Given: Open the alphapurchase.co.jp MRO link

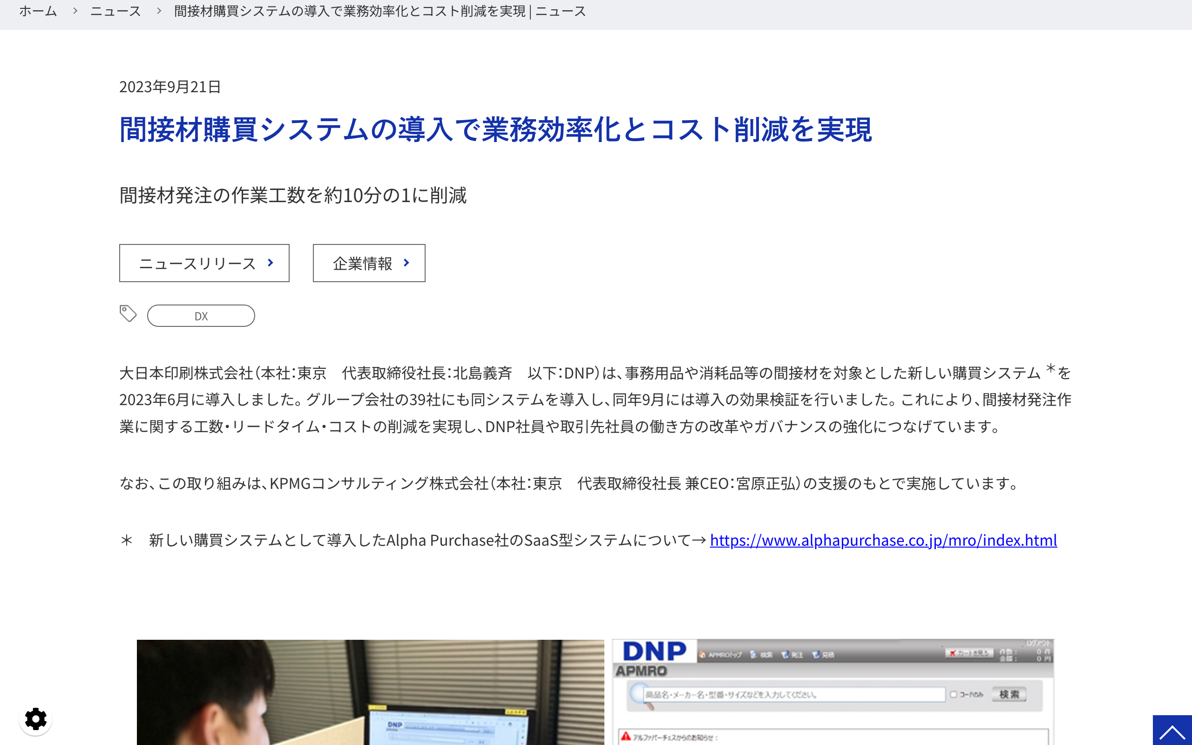Looking at the screenshot, I should [x=883, y=540].
